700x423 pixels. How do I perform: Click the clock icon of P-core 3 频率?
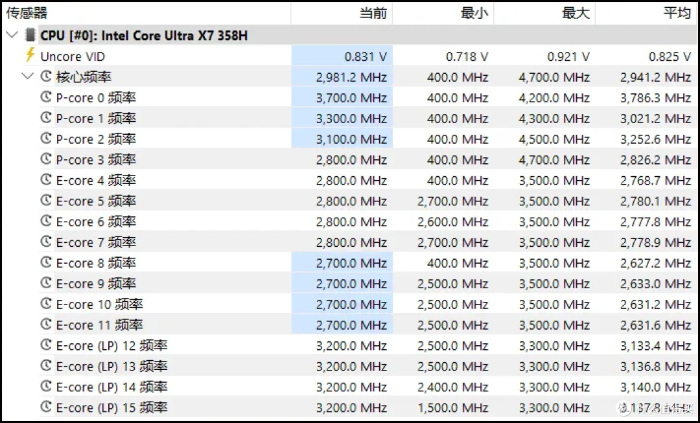point(46,159)
